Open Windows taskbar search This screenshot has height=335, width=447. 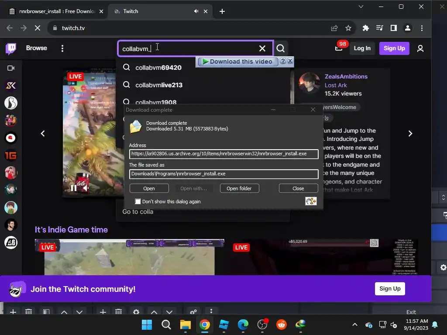166,325
